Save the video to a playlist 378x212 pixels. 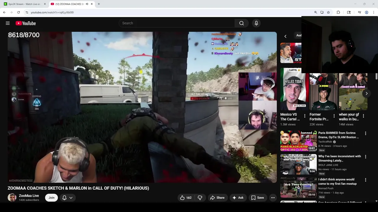click(x=258, y=198)
